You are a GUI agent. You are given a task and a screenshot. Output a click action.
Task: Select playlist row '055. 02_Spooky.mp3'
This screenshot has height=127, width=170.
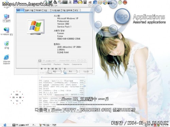click(61, 106)
